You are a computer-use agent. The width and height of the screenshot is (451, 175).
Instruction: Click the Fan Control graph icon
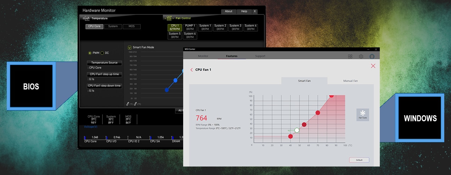[x=169, y=18]
